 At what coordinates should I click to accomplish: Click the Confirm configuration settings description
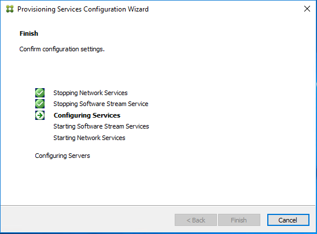(x=62, y=49)
